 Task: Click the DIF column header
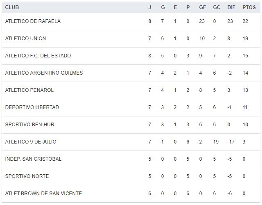pyautogui.click(x=231, y=7)
